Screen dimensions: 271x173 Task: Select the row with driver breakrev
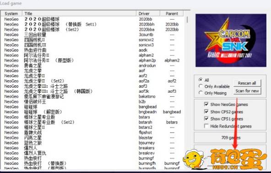click(x=92, y=153)
